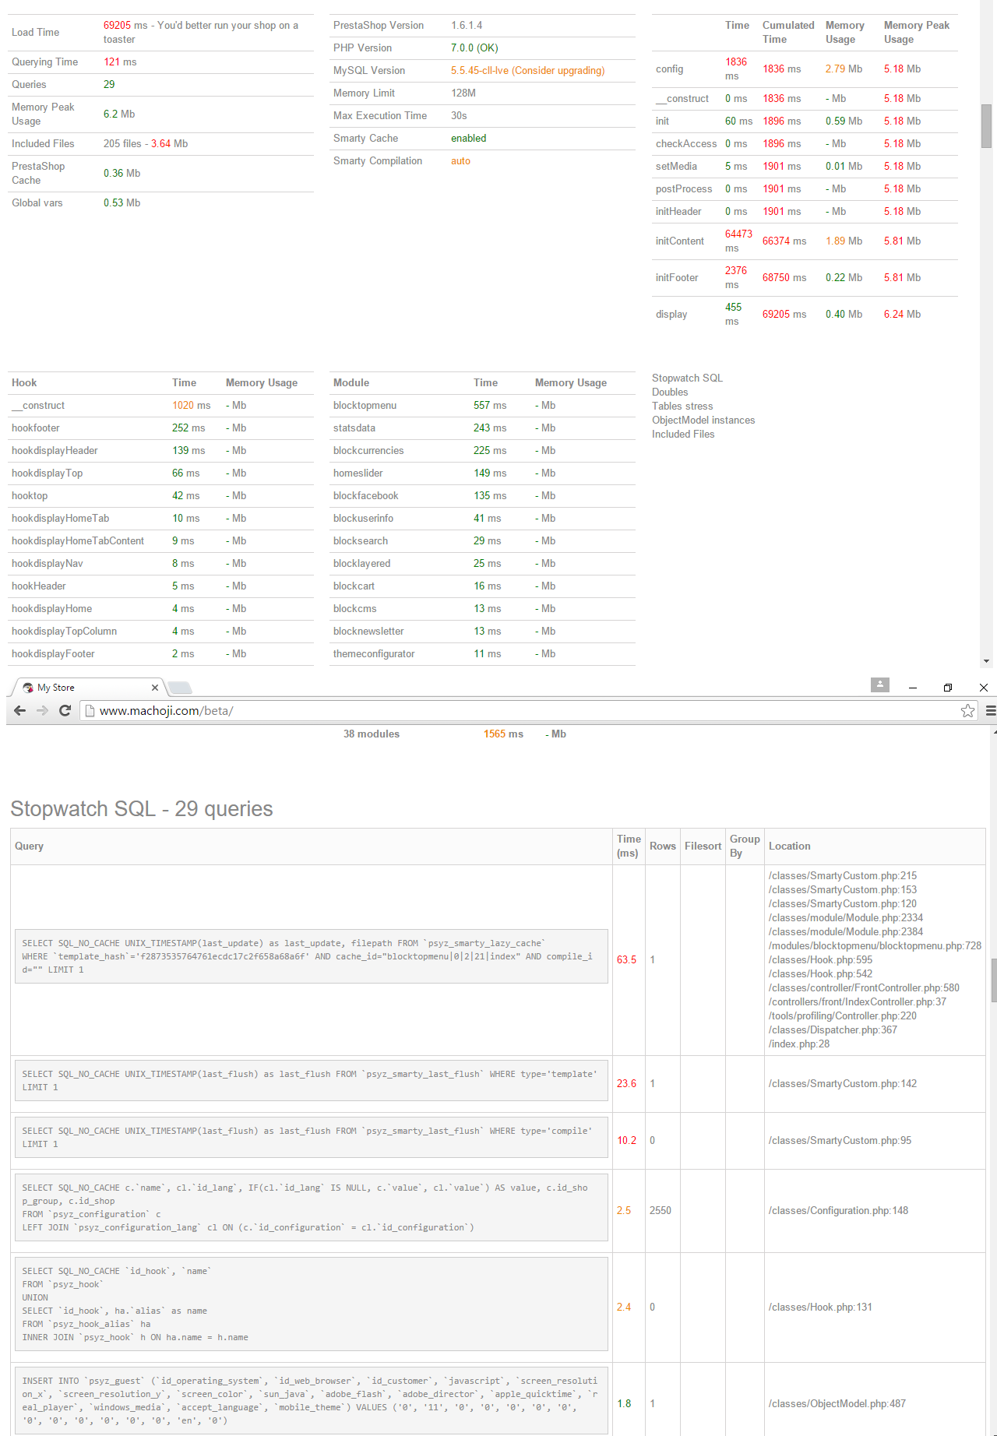Reload the machoji.com page

(x=65, y=710)
